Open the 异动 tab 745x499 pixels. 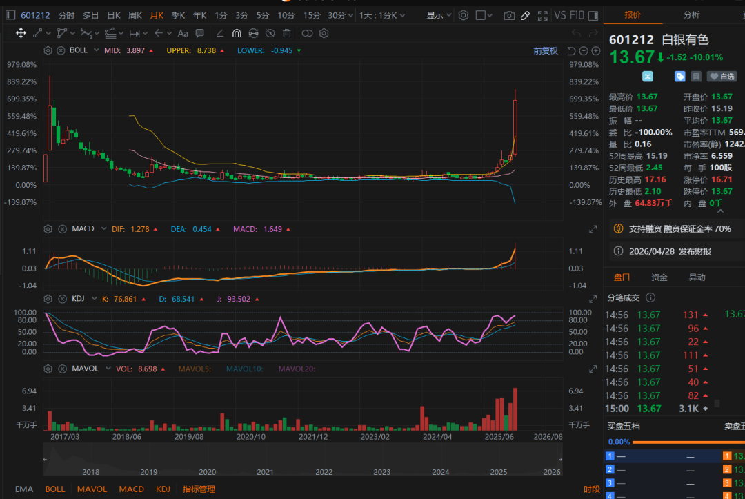(697, 277)
